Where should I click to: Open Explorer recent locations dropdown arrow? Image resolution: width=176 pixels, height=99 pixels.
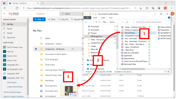point(93,22)
